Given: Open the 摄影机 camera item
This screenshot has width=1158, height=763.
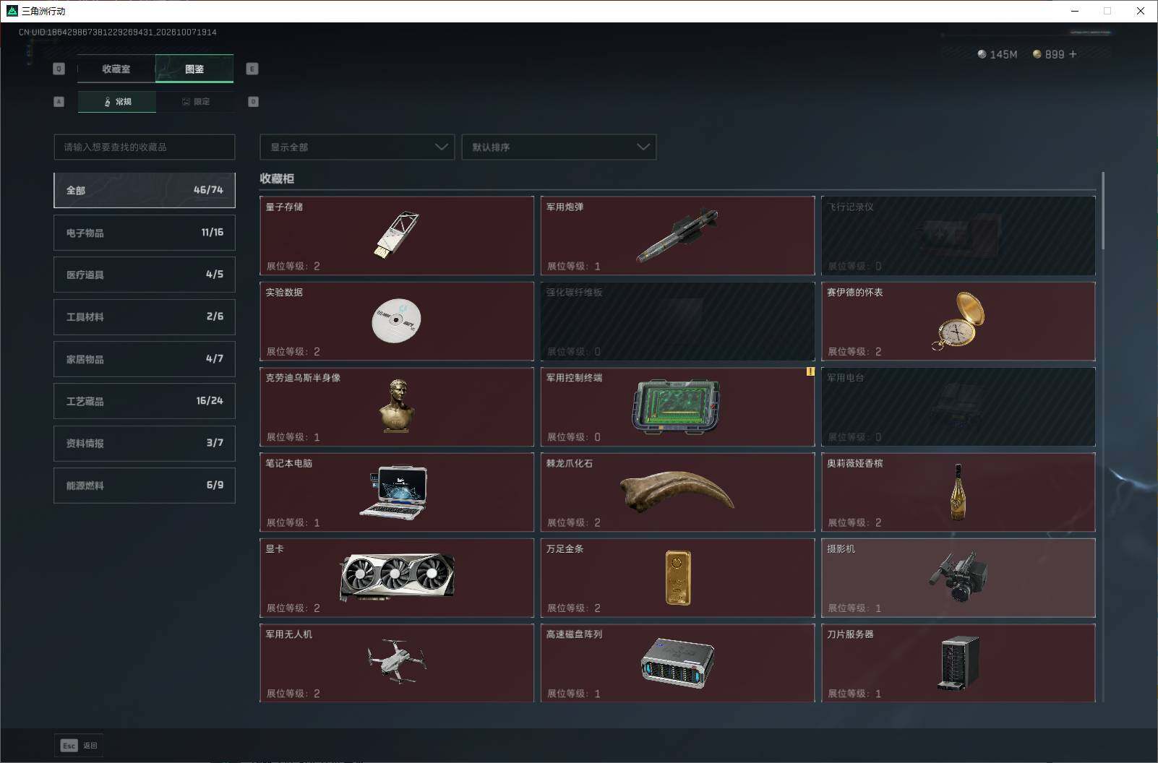Looking at the screenshot, I should coord(958,577).
